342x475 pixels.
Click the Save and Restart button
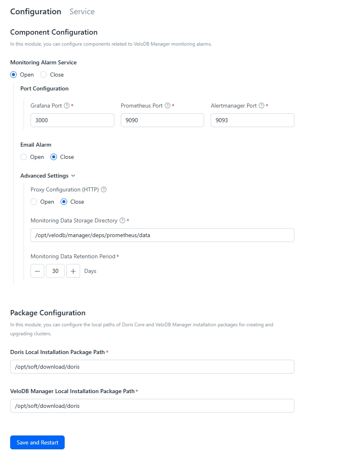click(x=37, y=442)
